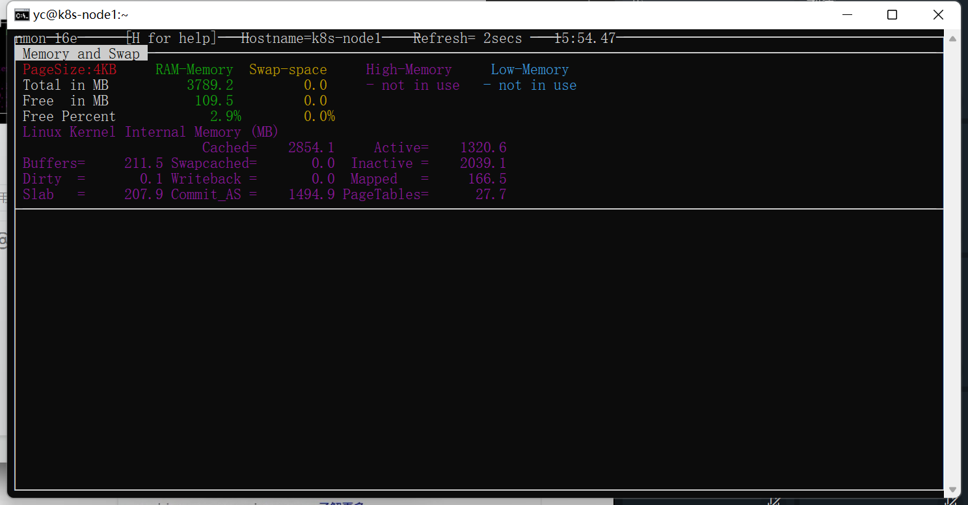Click the Active= label
Image resolution: width=968 pixels, height=505 pixels.
[401, 148]
